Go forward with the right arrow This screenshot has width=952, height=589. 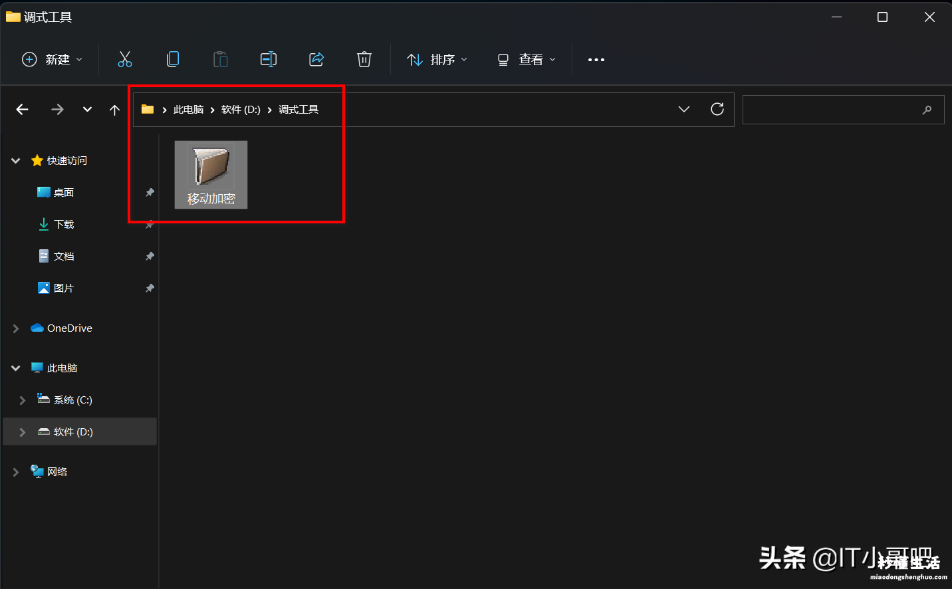coord(58,110)
